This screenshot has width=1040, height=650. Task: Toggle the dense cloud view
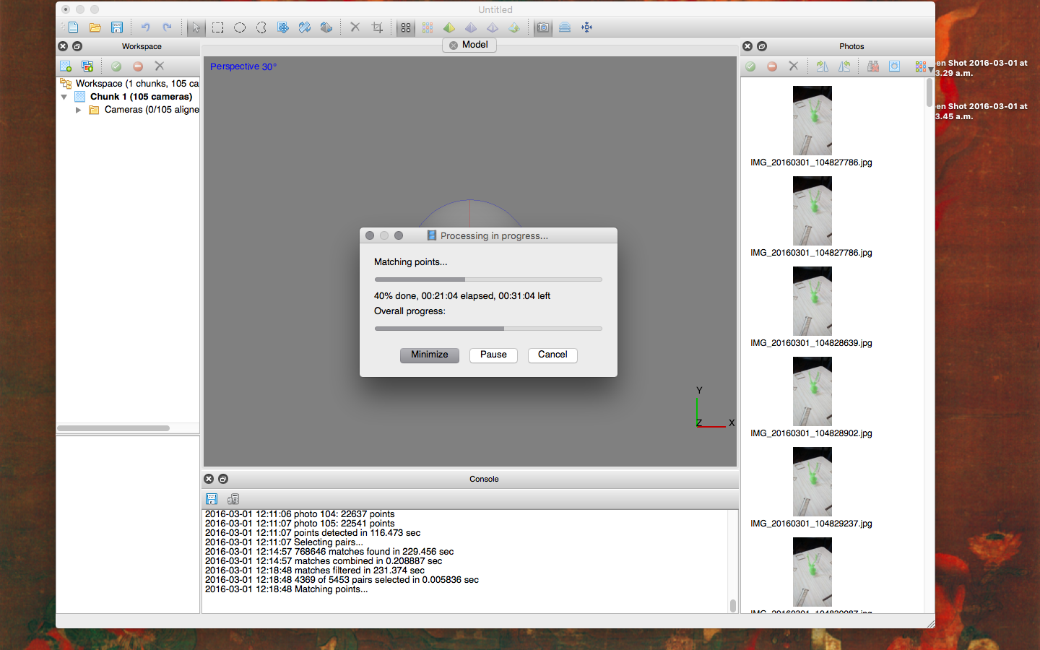[x=428, y=27]
